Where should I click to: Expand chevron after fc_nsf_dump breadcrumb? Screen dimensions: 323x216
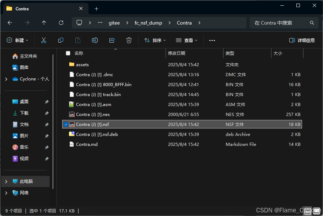(x=169, y=23)
